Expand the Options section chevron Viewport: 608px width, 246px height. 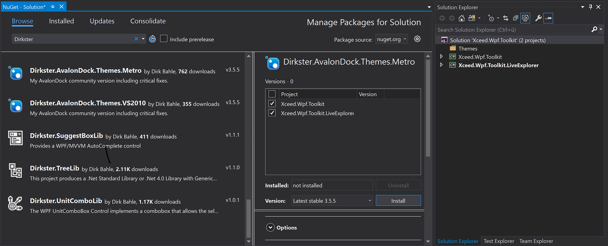[x=270, y=227]
